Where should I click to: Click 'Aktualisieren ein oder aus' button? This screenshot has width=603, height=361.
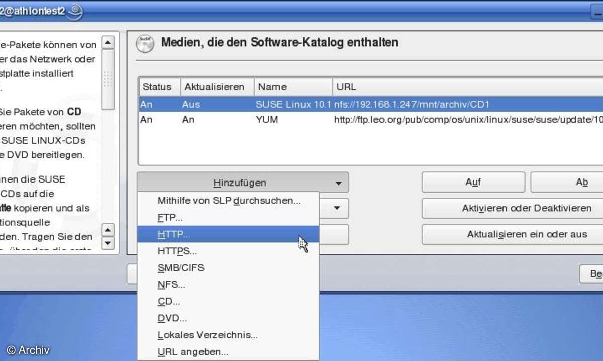513,234
